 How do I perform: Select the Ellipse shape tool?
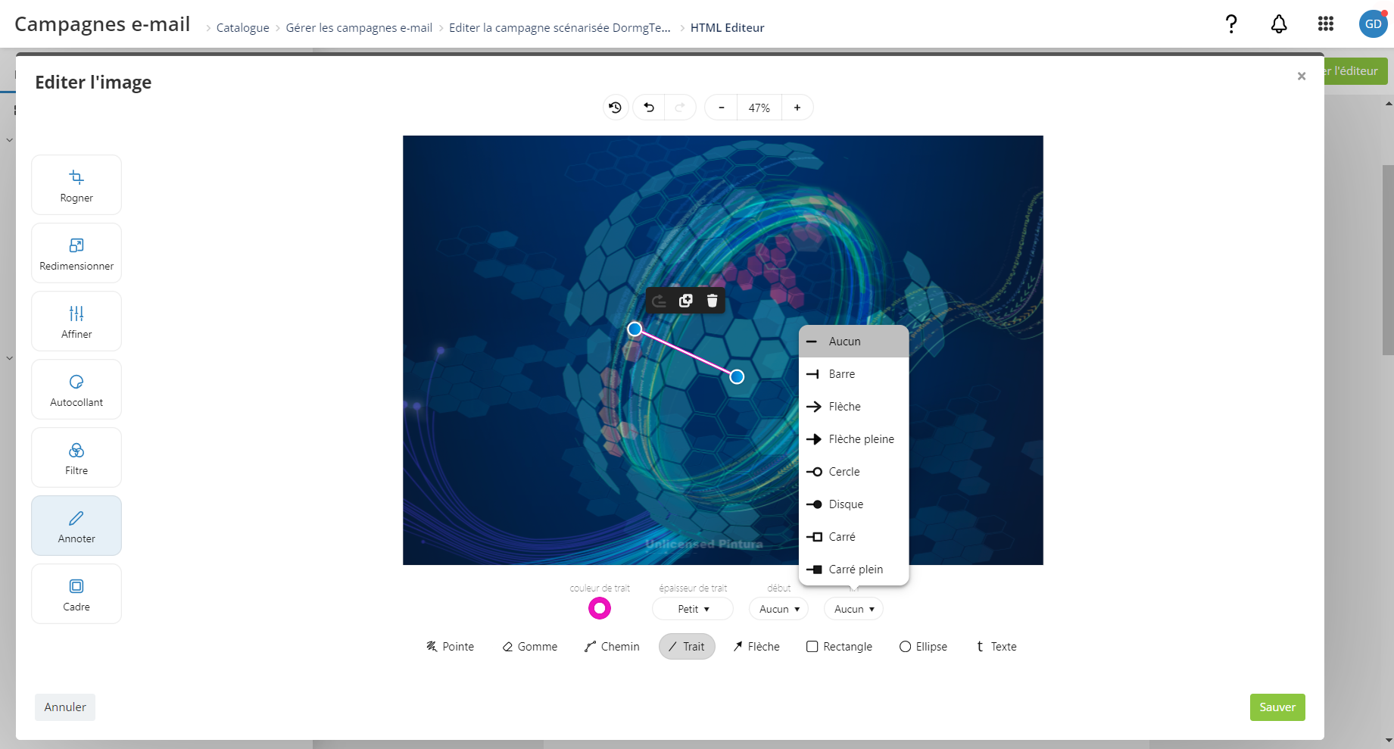[923, 647]
